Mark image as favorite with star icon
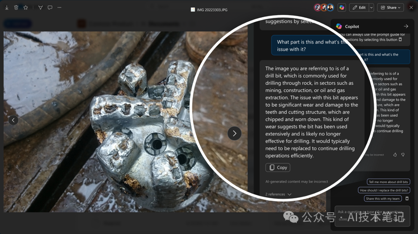Screen dimensions: 418x234 point(26,8)
